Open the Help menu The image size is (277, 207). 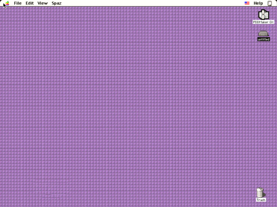click(x=258, y=3)
